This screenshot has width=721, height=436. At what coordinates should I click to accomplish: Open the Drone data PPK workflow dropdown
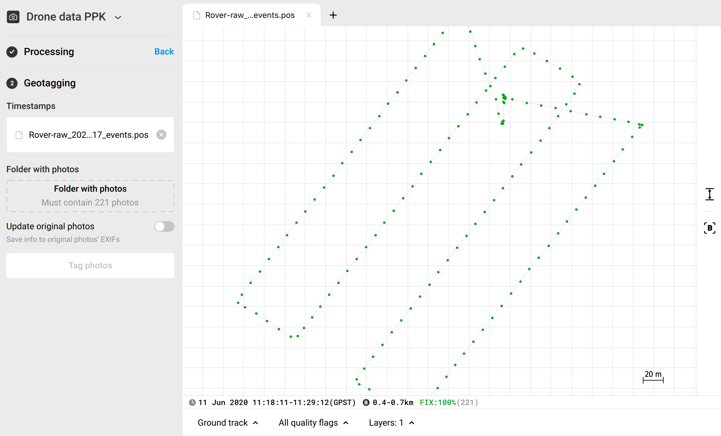click(x=118, y=17)
